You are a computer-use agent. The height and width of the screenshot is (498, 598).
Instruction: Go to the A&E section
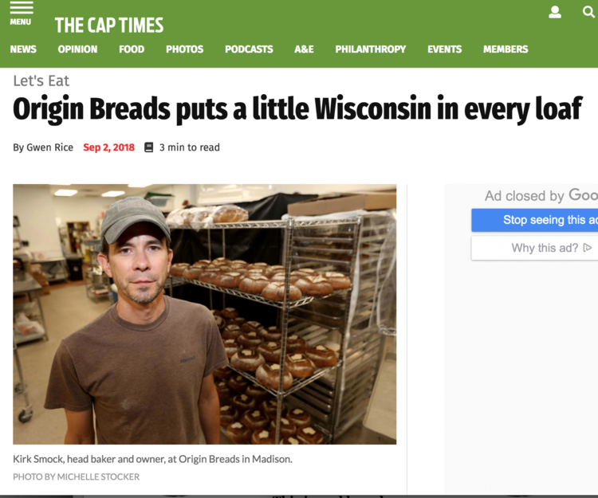304,49
